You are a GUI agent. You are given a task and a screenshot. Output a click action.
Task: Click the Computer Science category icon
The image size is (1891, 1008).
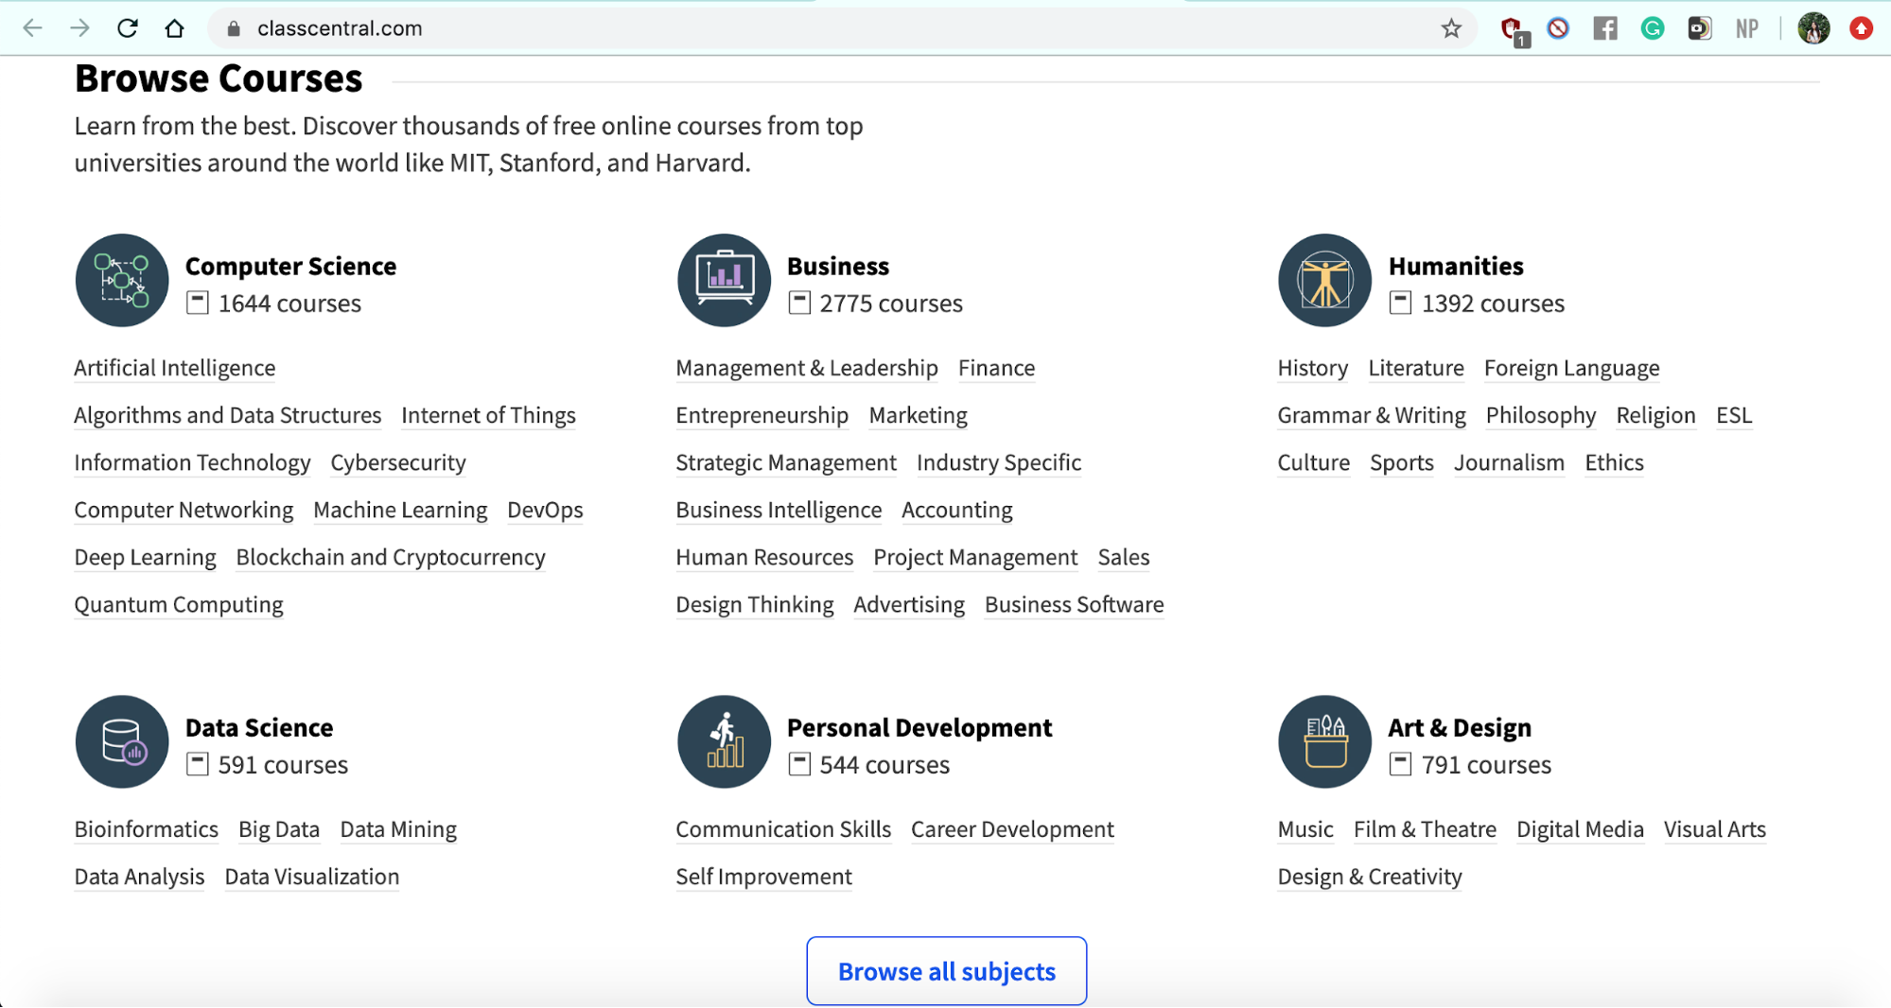[122, 281]
